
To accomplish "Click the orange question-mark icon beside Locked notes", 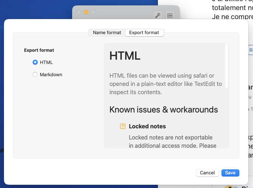I will pos(123,126).
